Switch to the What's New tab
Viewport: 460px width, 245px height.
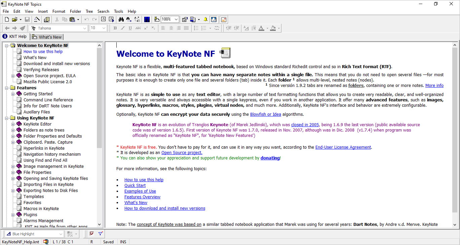[47, 37]
